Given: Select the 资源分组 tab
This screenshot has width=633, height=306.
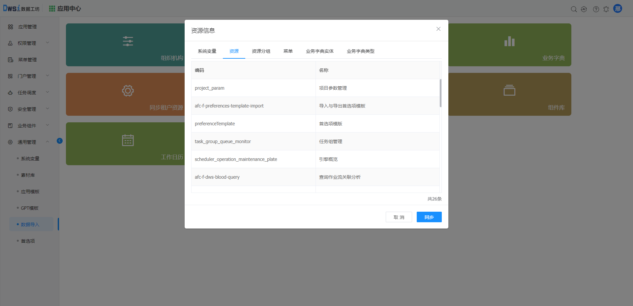Looking at the screenshot, I should (x=261, y=51).
